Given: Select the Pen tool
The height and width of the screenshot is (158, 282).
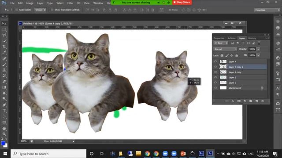Looking at the screenshot, I should (x=4, y=105).
